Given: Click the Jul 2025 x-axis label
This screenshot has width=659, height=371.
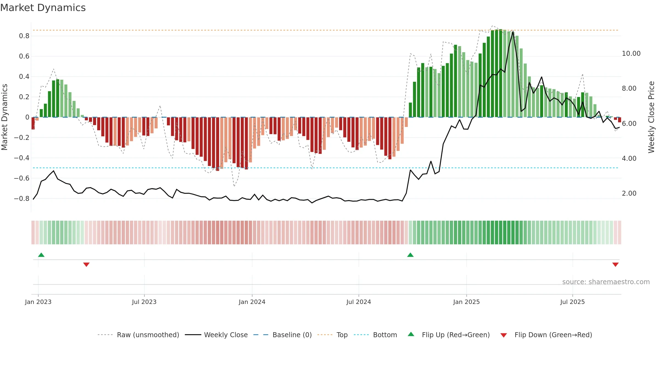Looking at the screenshot, I should pos(573,302).
